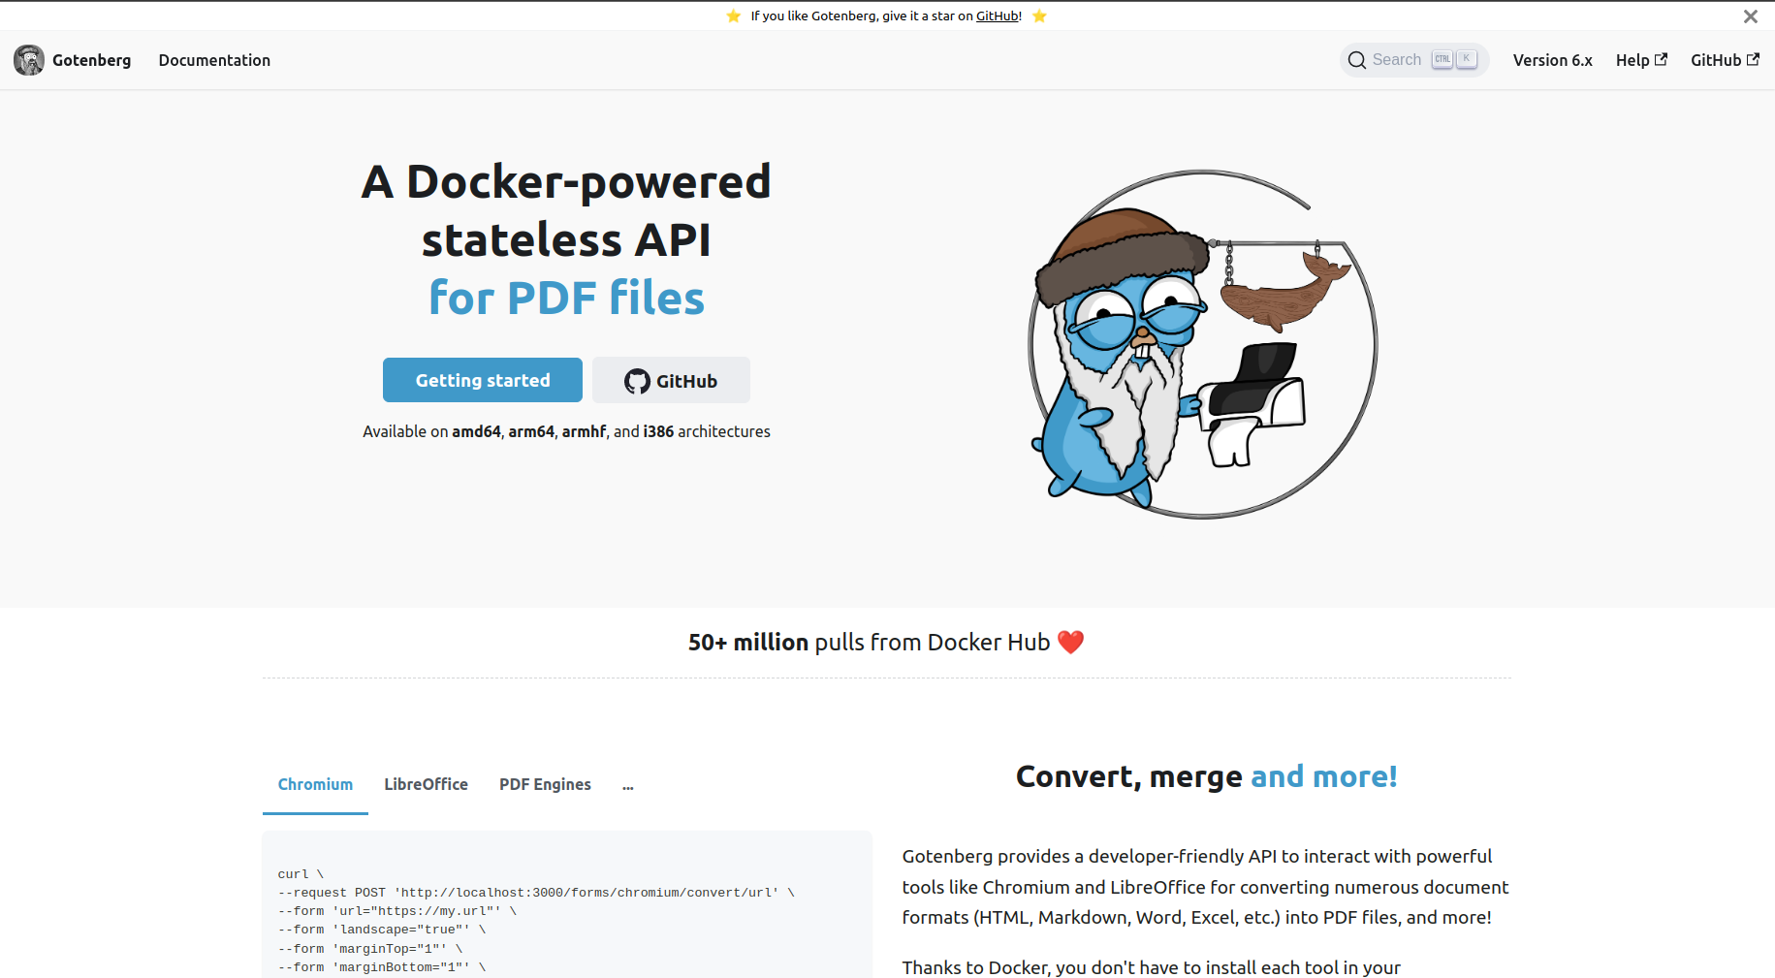This screenshot has height=978, width=1775.
Task: Click the external link icon beside Help
Action: 1661,59
